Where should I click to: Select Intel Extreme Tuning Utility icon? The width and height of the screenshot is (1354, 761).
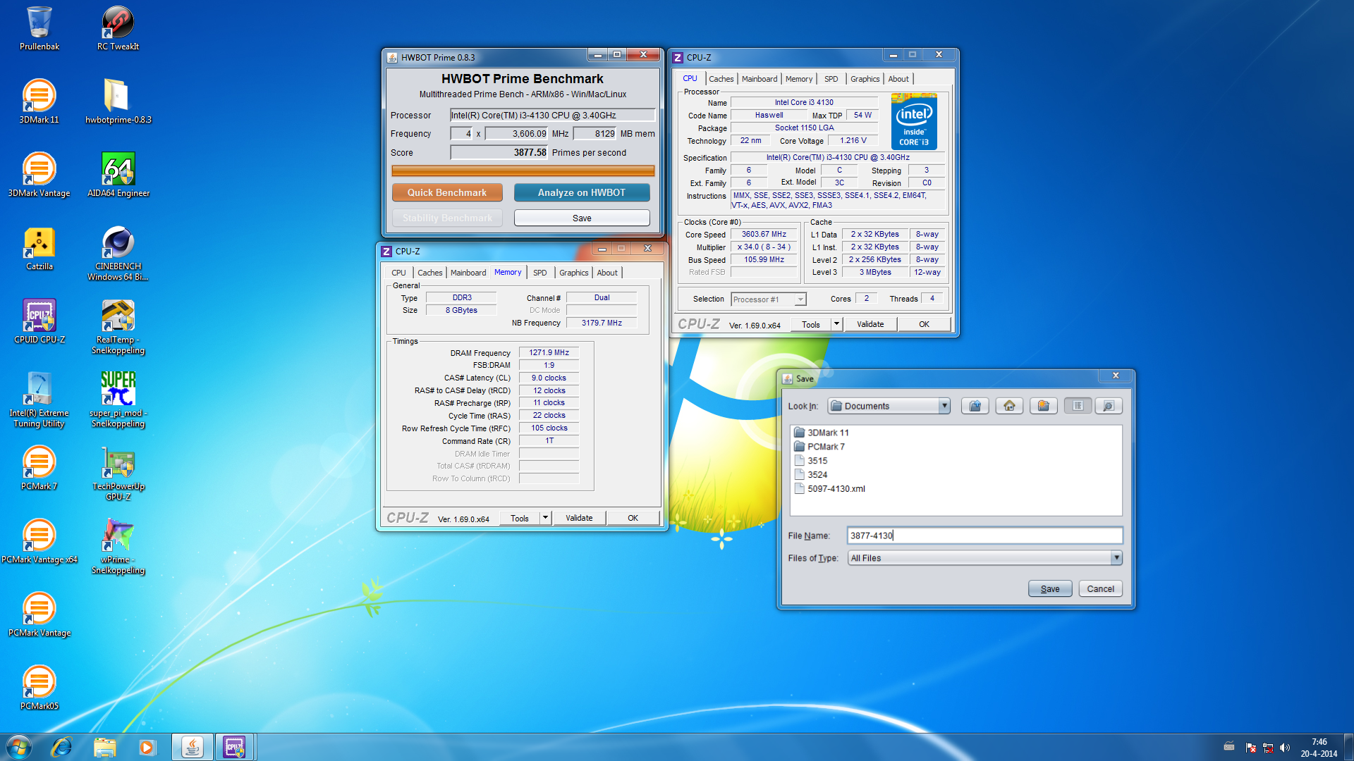(x=39, y=400)
